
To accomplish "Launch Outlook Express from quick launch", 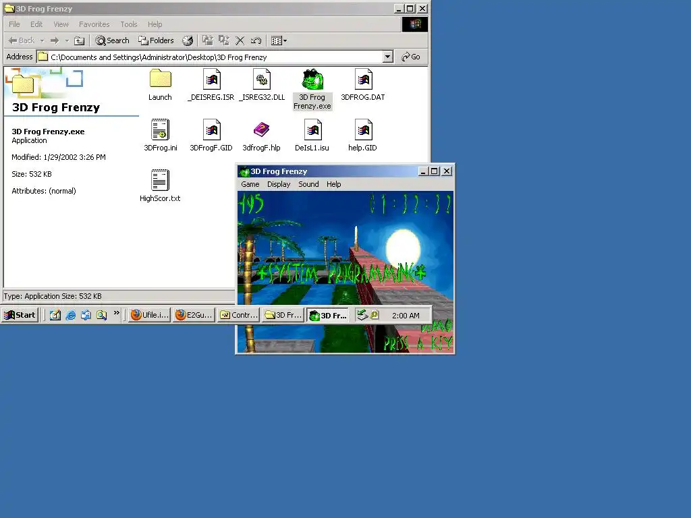I will pyautogui.click(x=86, y=315).
